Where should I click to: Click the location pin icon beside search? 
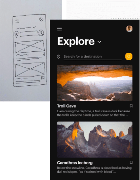59,56
